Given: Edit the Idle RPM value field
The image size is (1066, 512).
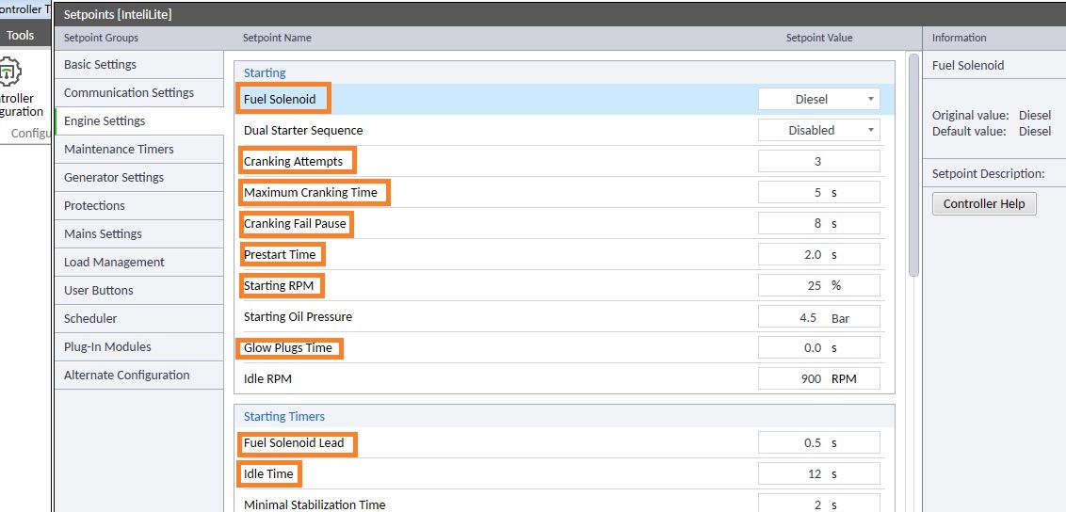Looking at the screenshot, I should 818,378.
